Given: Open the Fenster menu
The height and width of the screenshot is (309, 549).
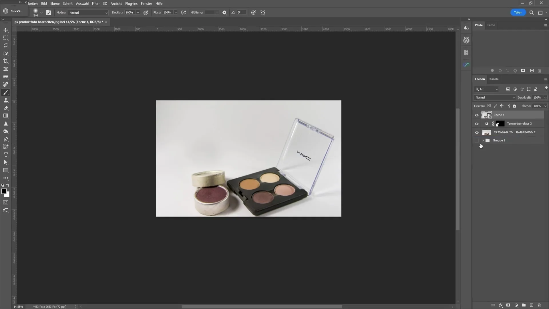Looking at the screenshot, I should point(146,3).
